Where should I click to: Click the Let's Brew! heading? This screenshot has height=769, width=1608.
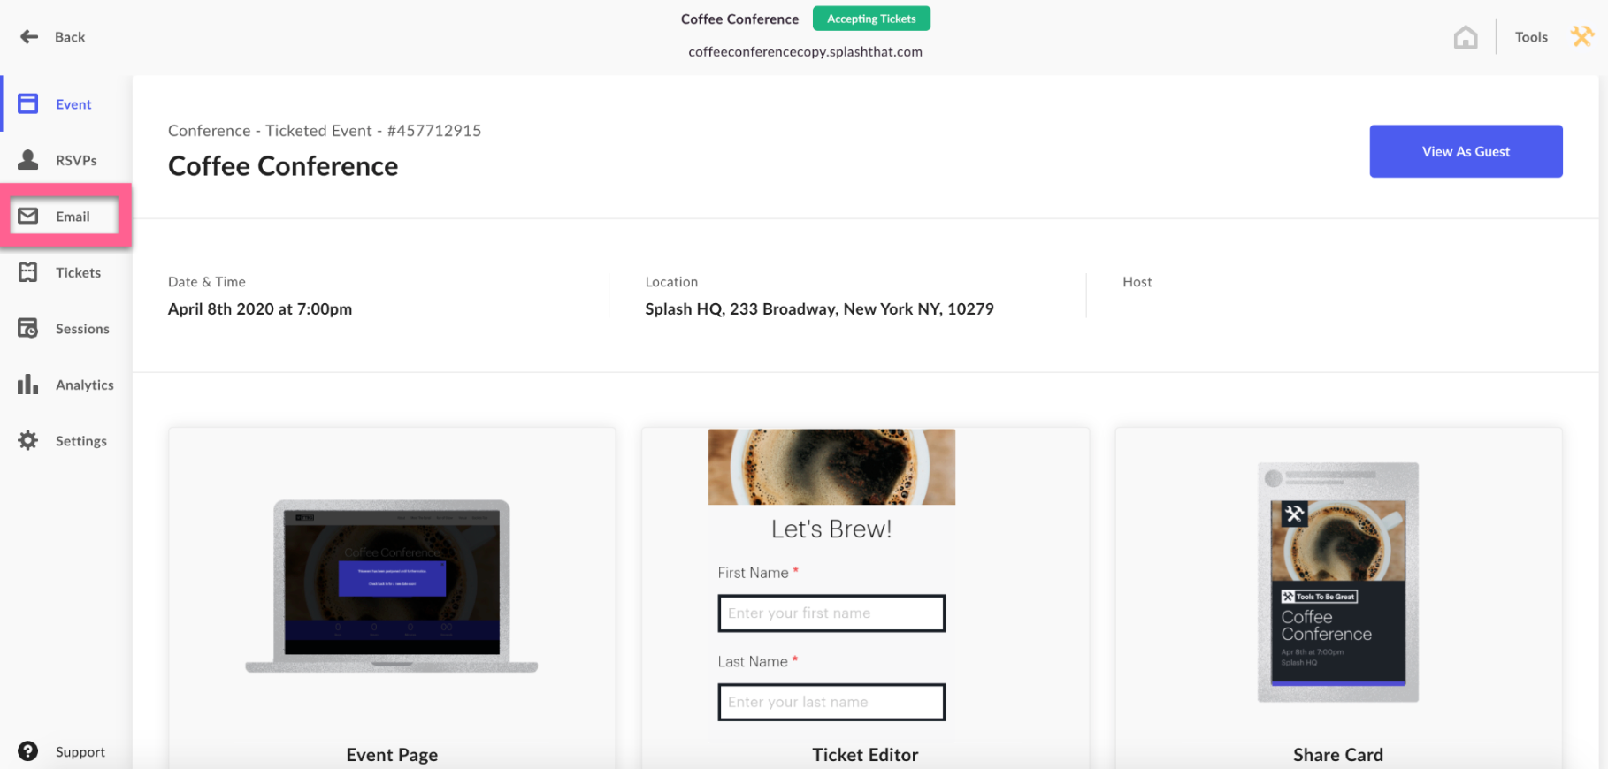coord(831,529)
